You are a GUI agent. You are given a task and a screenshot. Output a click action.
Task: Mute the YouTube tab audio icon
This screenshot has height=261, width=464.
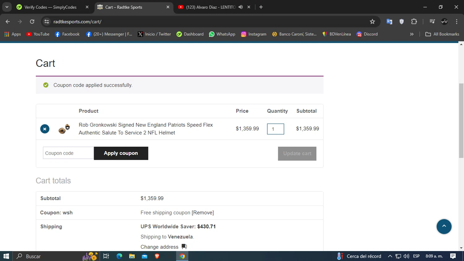point(241,7)
